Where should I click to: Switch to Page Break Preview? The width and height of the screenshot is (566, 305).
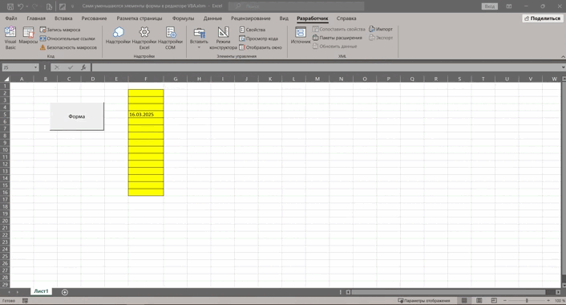[x=494, y=301]
